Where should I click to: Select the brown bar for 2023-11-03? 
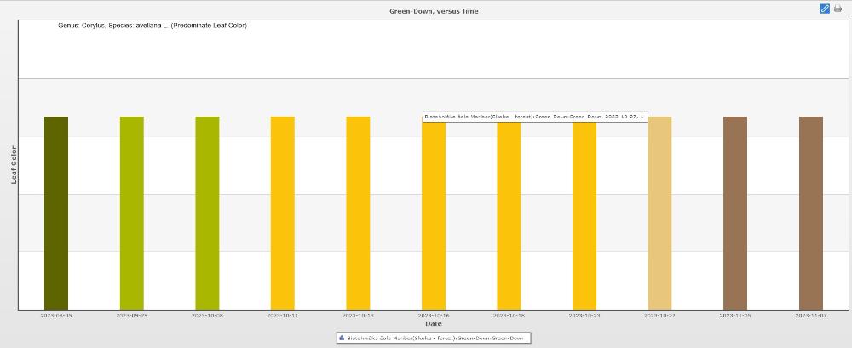coord(735,213)
